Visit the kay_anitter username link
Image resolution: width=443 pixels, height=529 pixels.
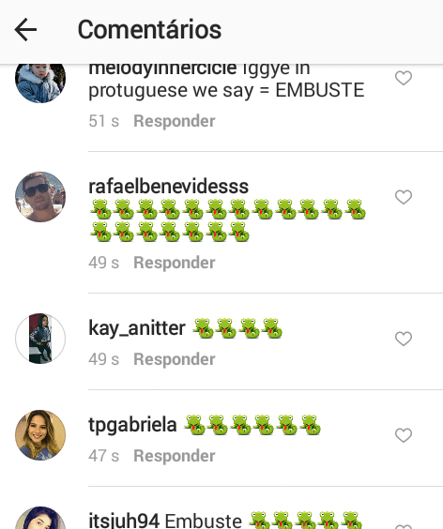pyautogui.click(x=137, y=328)
